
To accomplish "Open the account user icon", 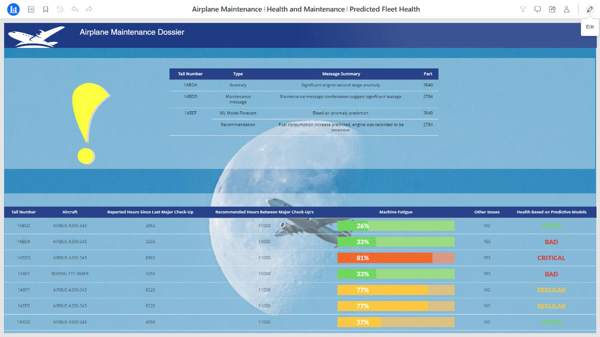I will 566,9.
